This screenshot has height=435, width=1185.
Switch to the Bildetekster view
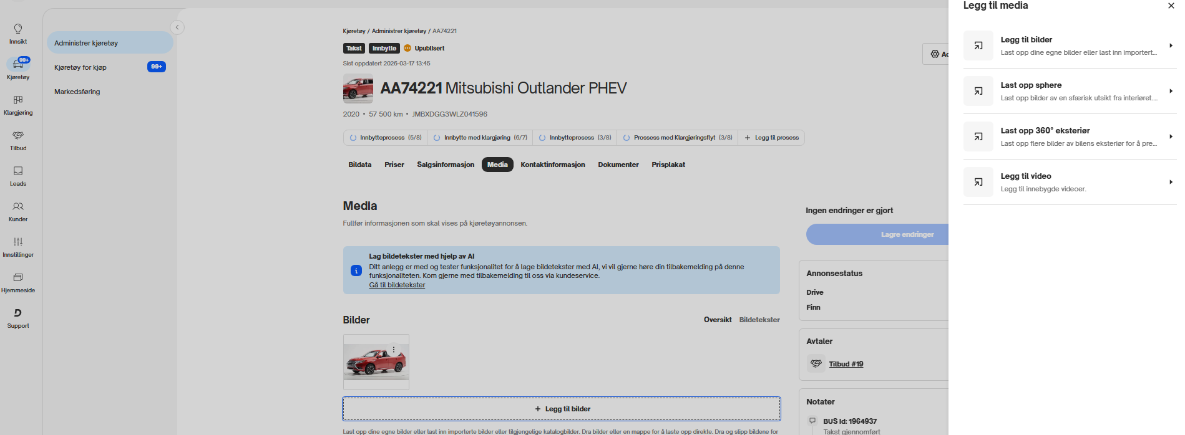(759, 320)
